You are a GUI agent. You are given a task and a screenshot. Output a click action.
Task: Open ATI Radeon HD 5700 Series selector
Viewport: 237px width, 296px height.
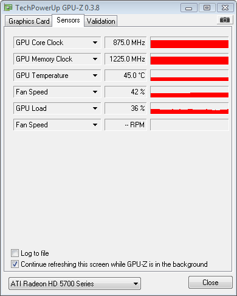(75, 283)
